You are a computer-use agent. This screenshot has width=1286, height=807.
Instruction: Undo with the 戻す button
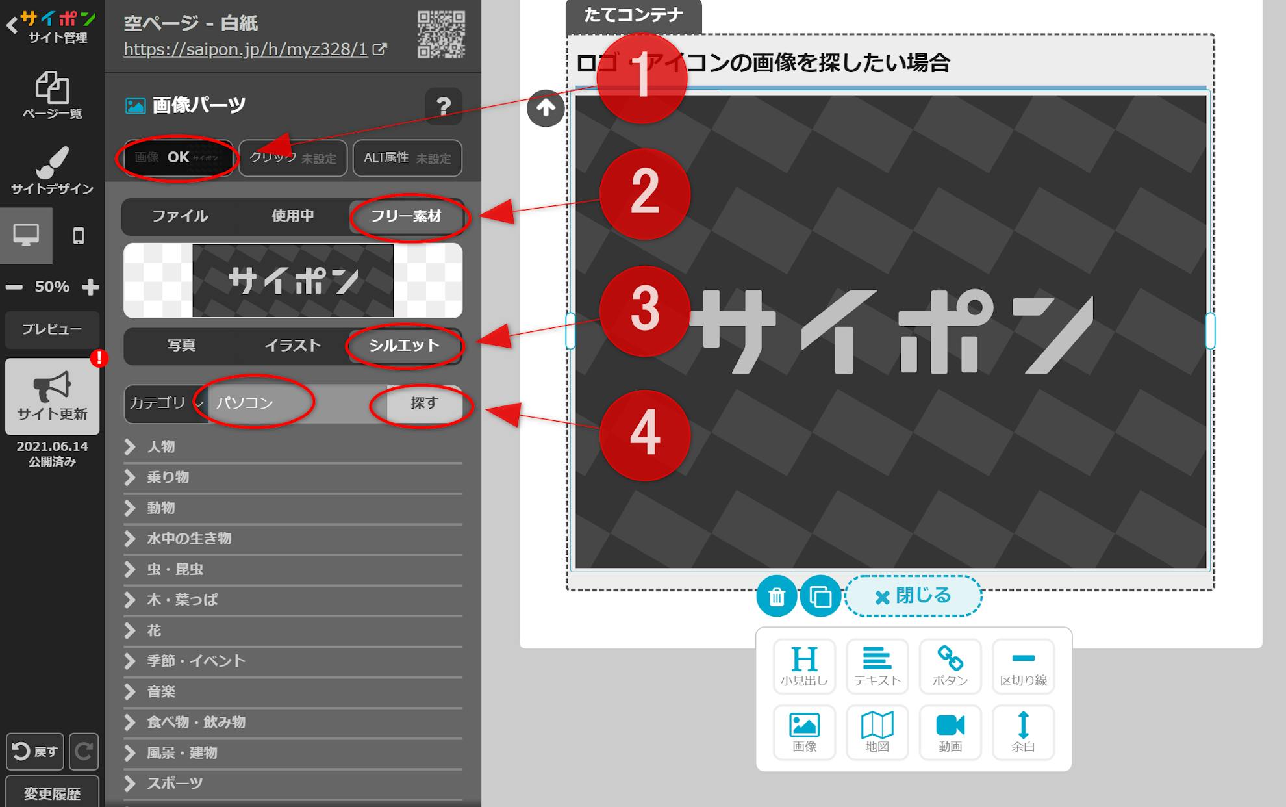point(35,751)
